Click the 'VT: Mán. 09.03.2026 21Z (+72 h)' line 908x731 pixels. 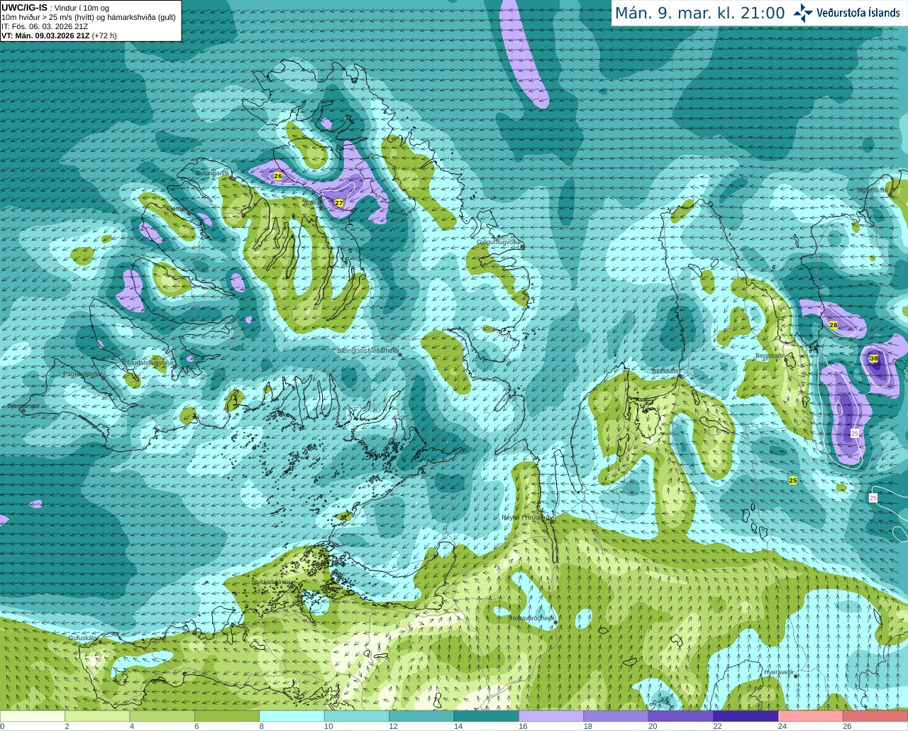point(59,35)
